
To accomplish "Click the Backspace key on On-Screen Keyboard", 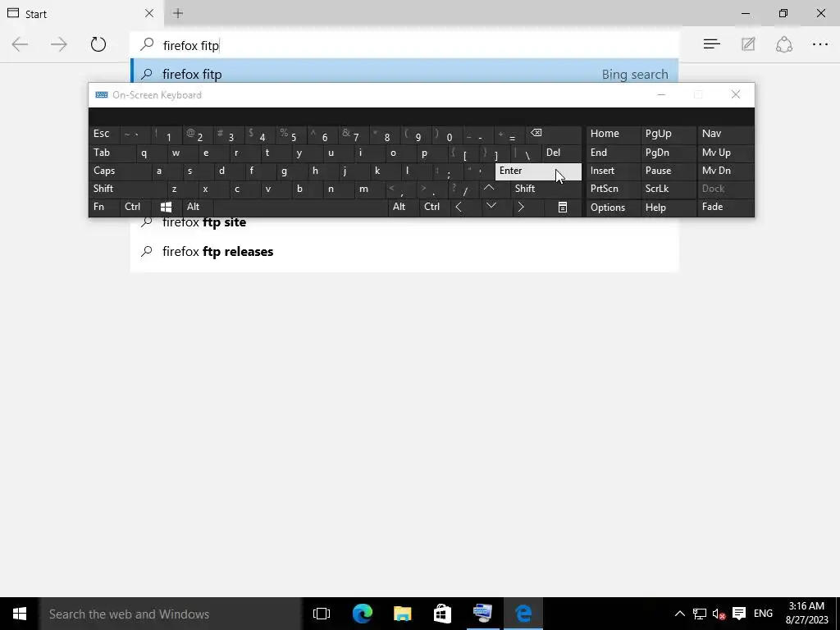I will 554,134.
